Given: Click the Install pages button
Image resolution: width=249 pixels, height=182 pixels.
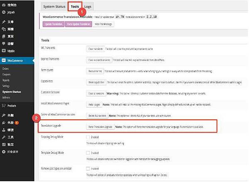Looking at the screenshot, I should [94, 104].
